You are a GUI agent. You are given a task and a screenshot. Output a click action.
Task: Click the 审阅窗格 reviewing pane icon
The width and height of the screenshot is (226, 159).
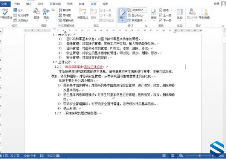pyautogui.click(x=130, y=20)
